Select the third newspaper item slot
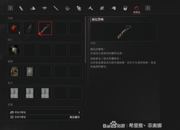Viewport: 180px width, 130px height. [45, 93]
